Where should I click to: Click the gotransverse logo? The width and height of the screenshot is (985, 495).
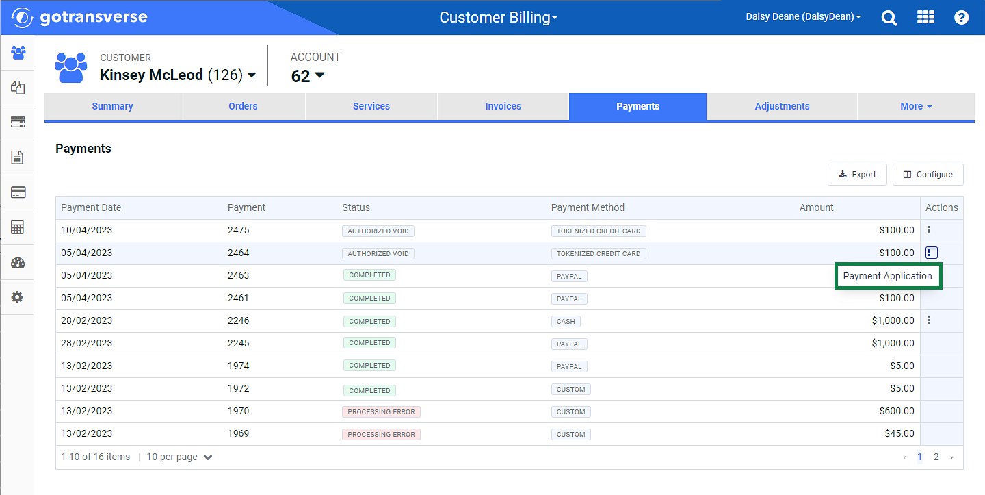point(80,17)
